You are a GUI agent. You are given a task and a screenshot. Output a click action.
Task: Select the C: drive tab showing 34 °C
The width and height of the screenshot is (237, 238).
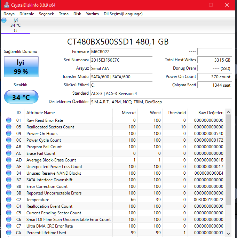pos(15,25)
